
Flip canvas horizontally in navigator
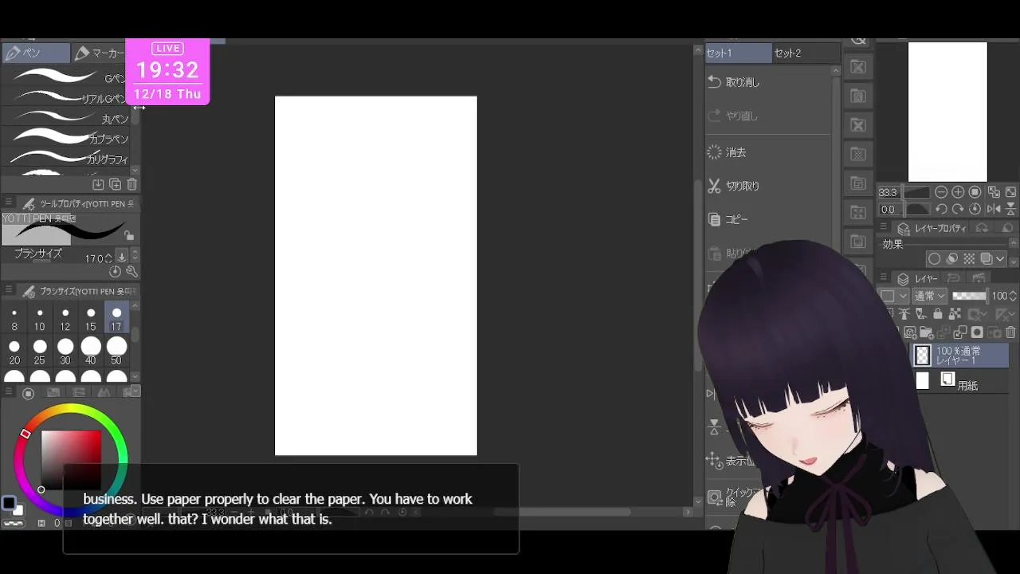click(994, 210)
